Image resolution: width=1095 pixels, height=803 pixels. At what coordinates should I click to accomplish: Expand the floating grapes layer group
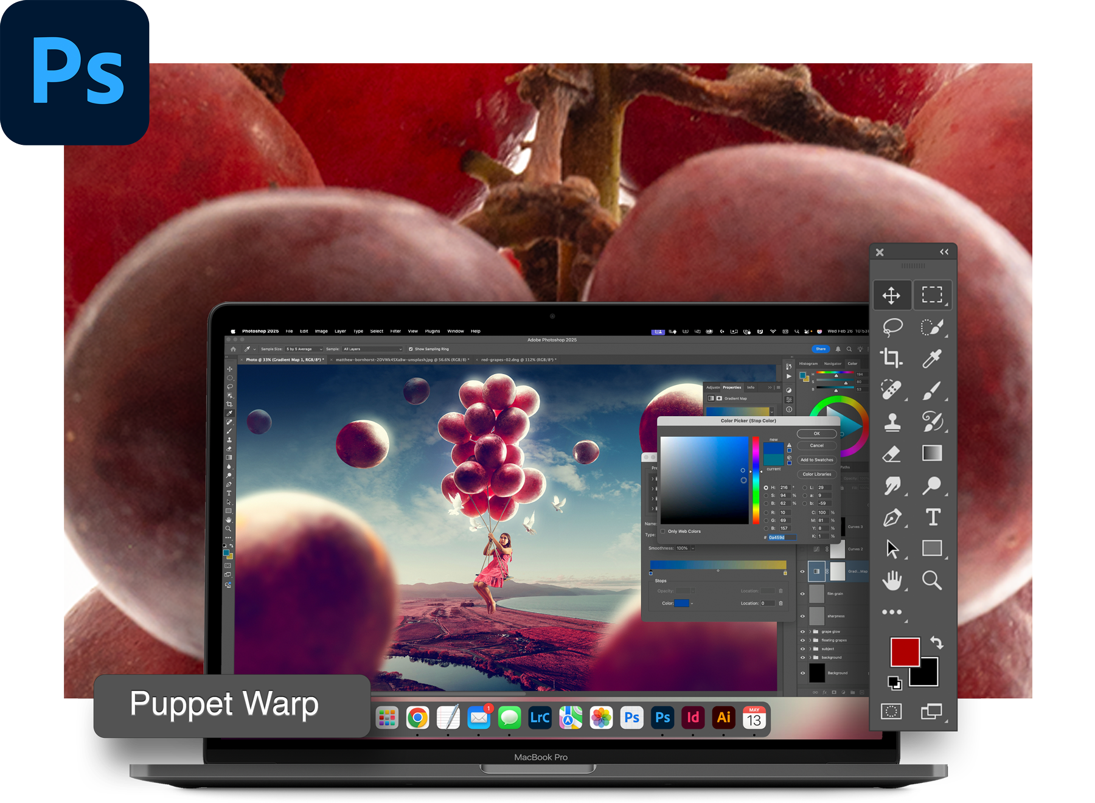tap(810, 640)
